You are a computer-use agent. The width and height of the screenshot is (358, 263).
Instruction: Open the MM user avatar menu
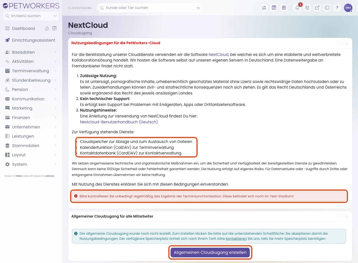pos(348,8)
